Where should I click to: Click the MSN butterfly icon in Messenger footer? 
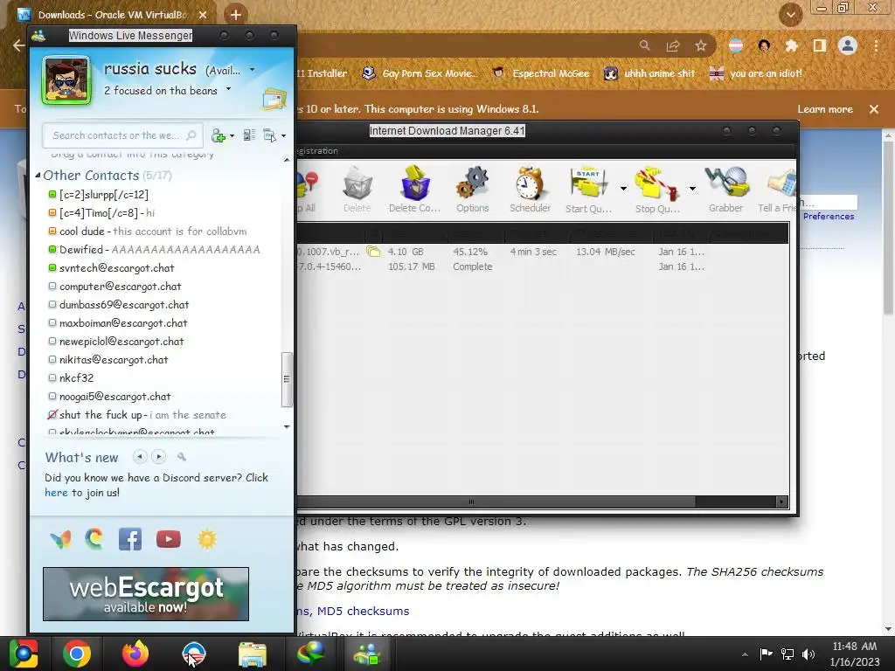click(x=60, y=539)
